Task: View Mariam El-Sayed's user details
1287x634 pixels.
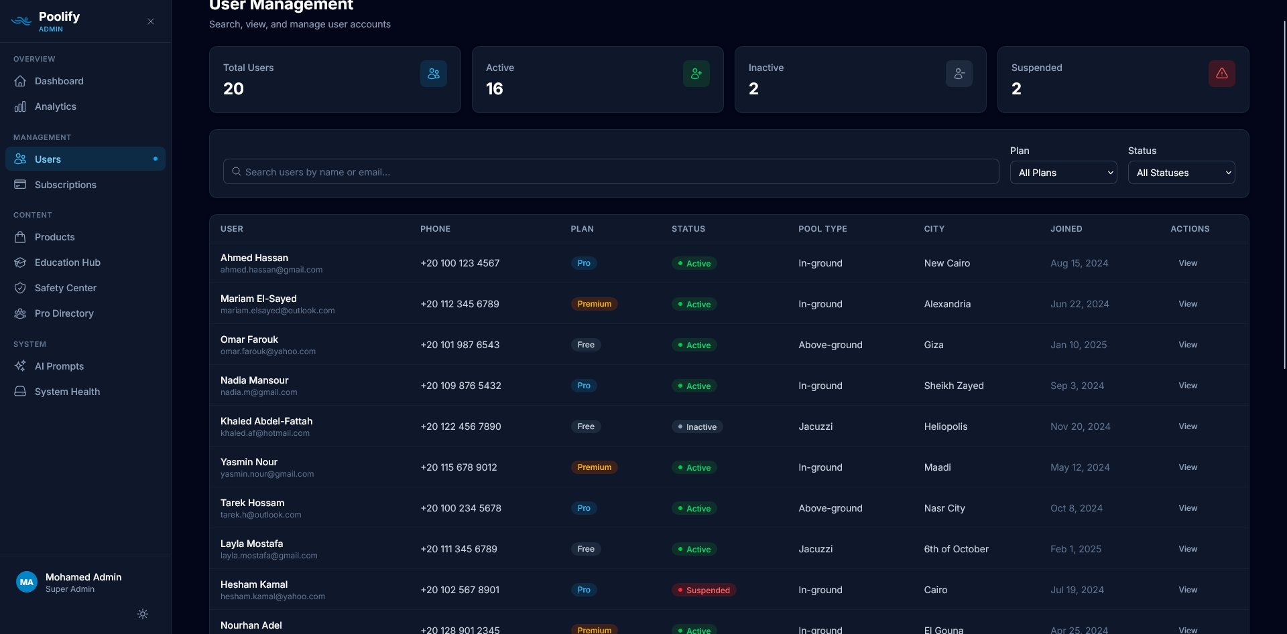Action: pyautogui.click(x=1188, y=304)
